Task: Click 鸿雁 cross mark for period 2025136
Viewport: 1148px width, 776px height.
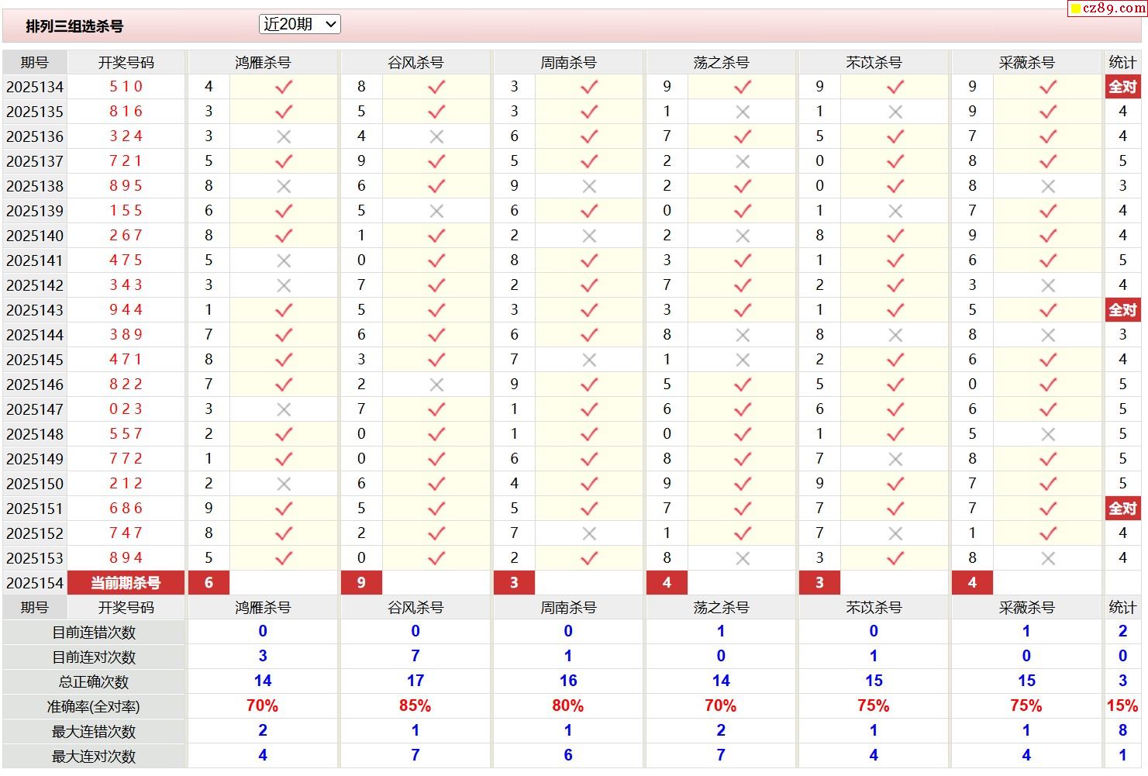Action: 284,136
